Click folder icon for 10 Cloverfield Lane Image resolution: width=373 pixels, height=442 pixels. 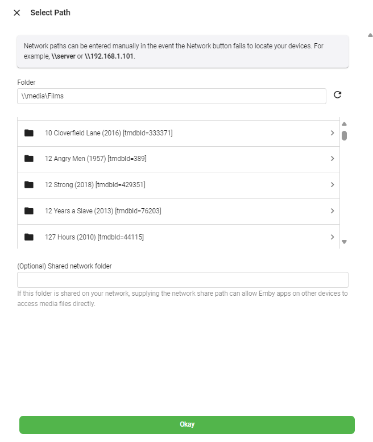coord(29,133)
